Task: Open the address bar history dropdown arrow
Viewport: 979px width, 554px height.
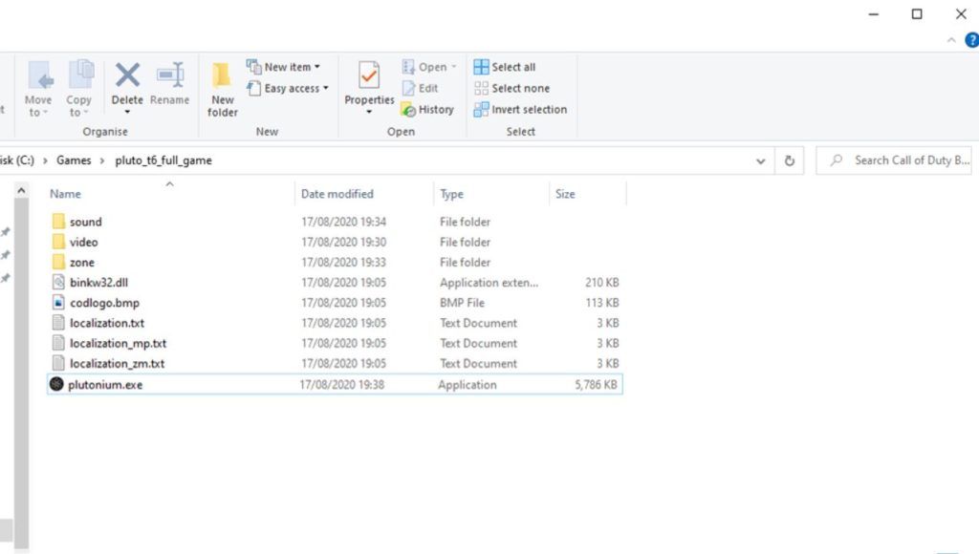Action: point(760,161)
